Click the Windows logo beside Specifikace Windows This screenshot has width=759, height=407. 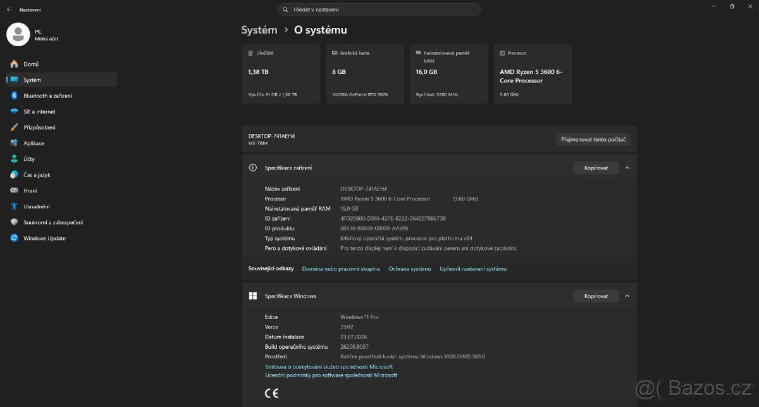[x=253, y=296]
